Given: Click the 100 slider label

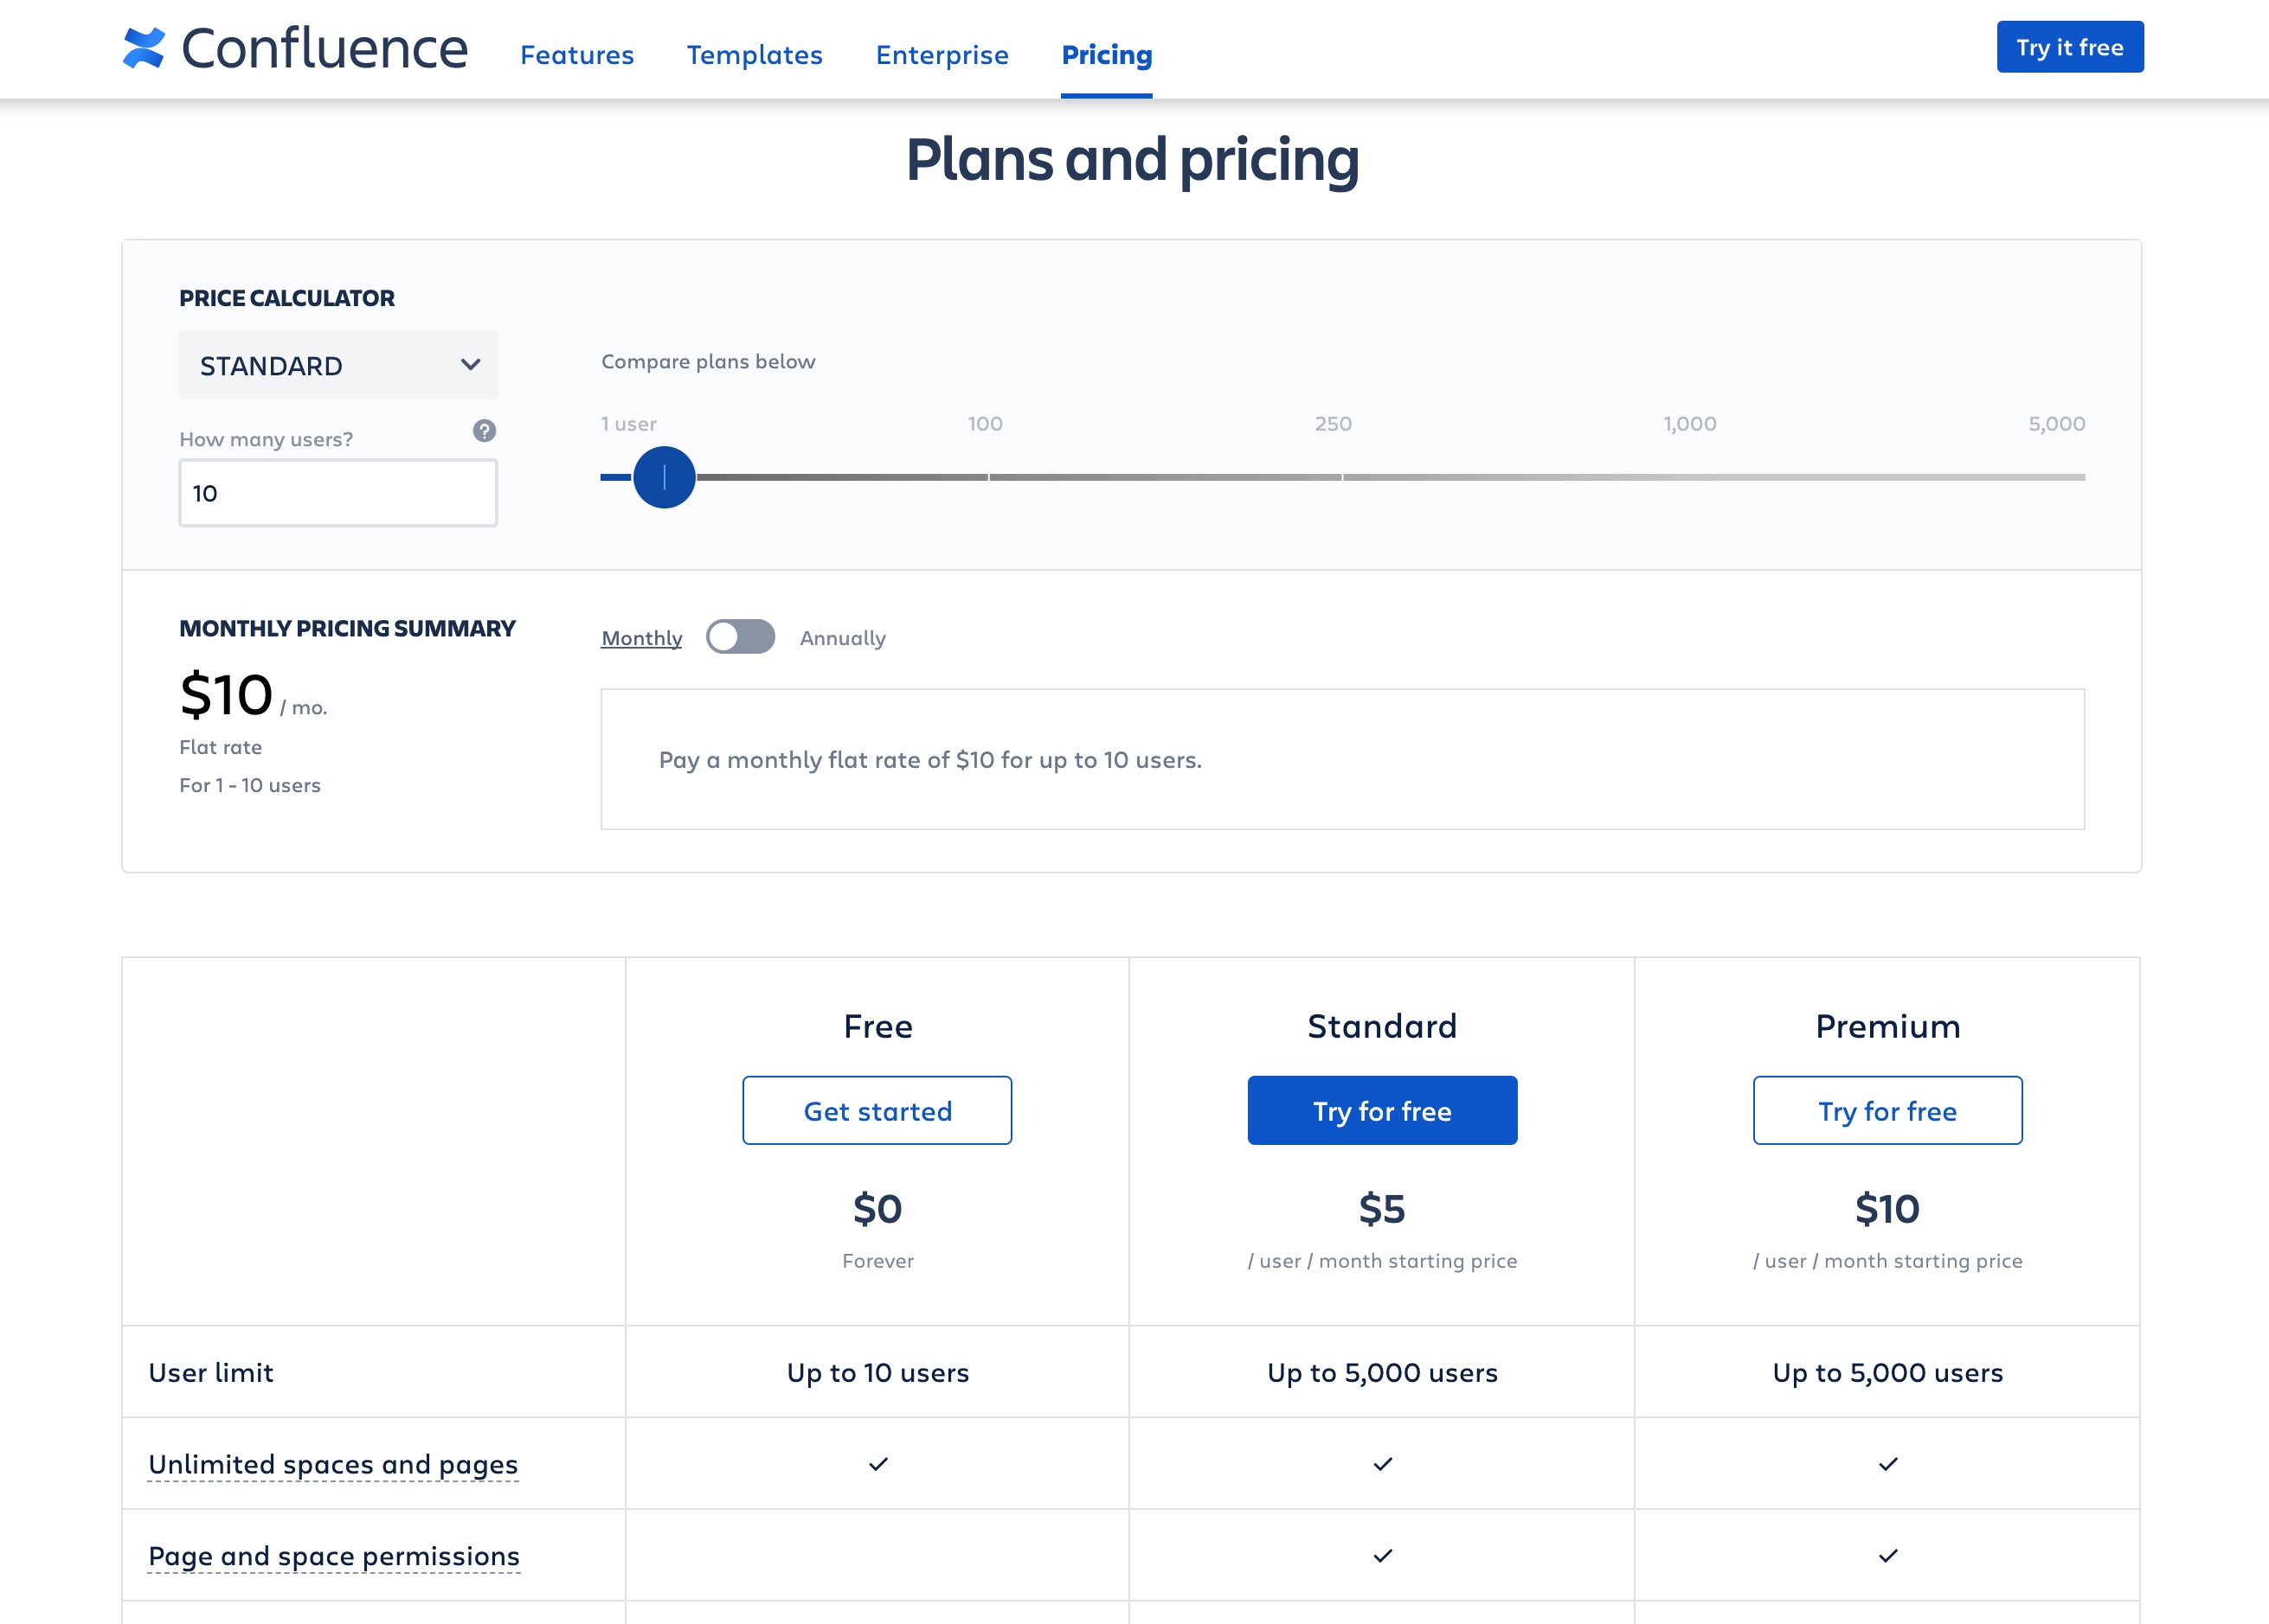Looking at the screenshot, I should point(985,424).
